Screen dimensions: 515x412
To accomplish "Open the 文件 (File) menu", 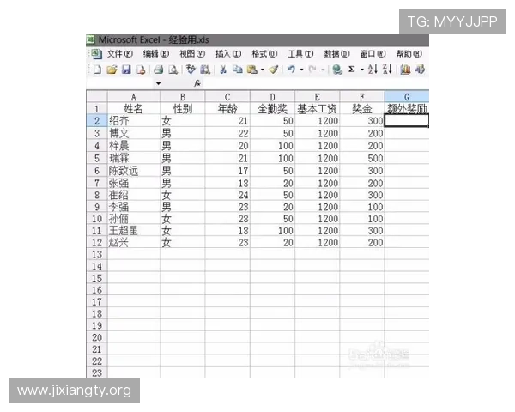I will [x=120, y=54].
